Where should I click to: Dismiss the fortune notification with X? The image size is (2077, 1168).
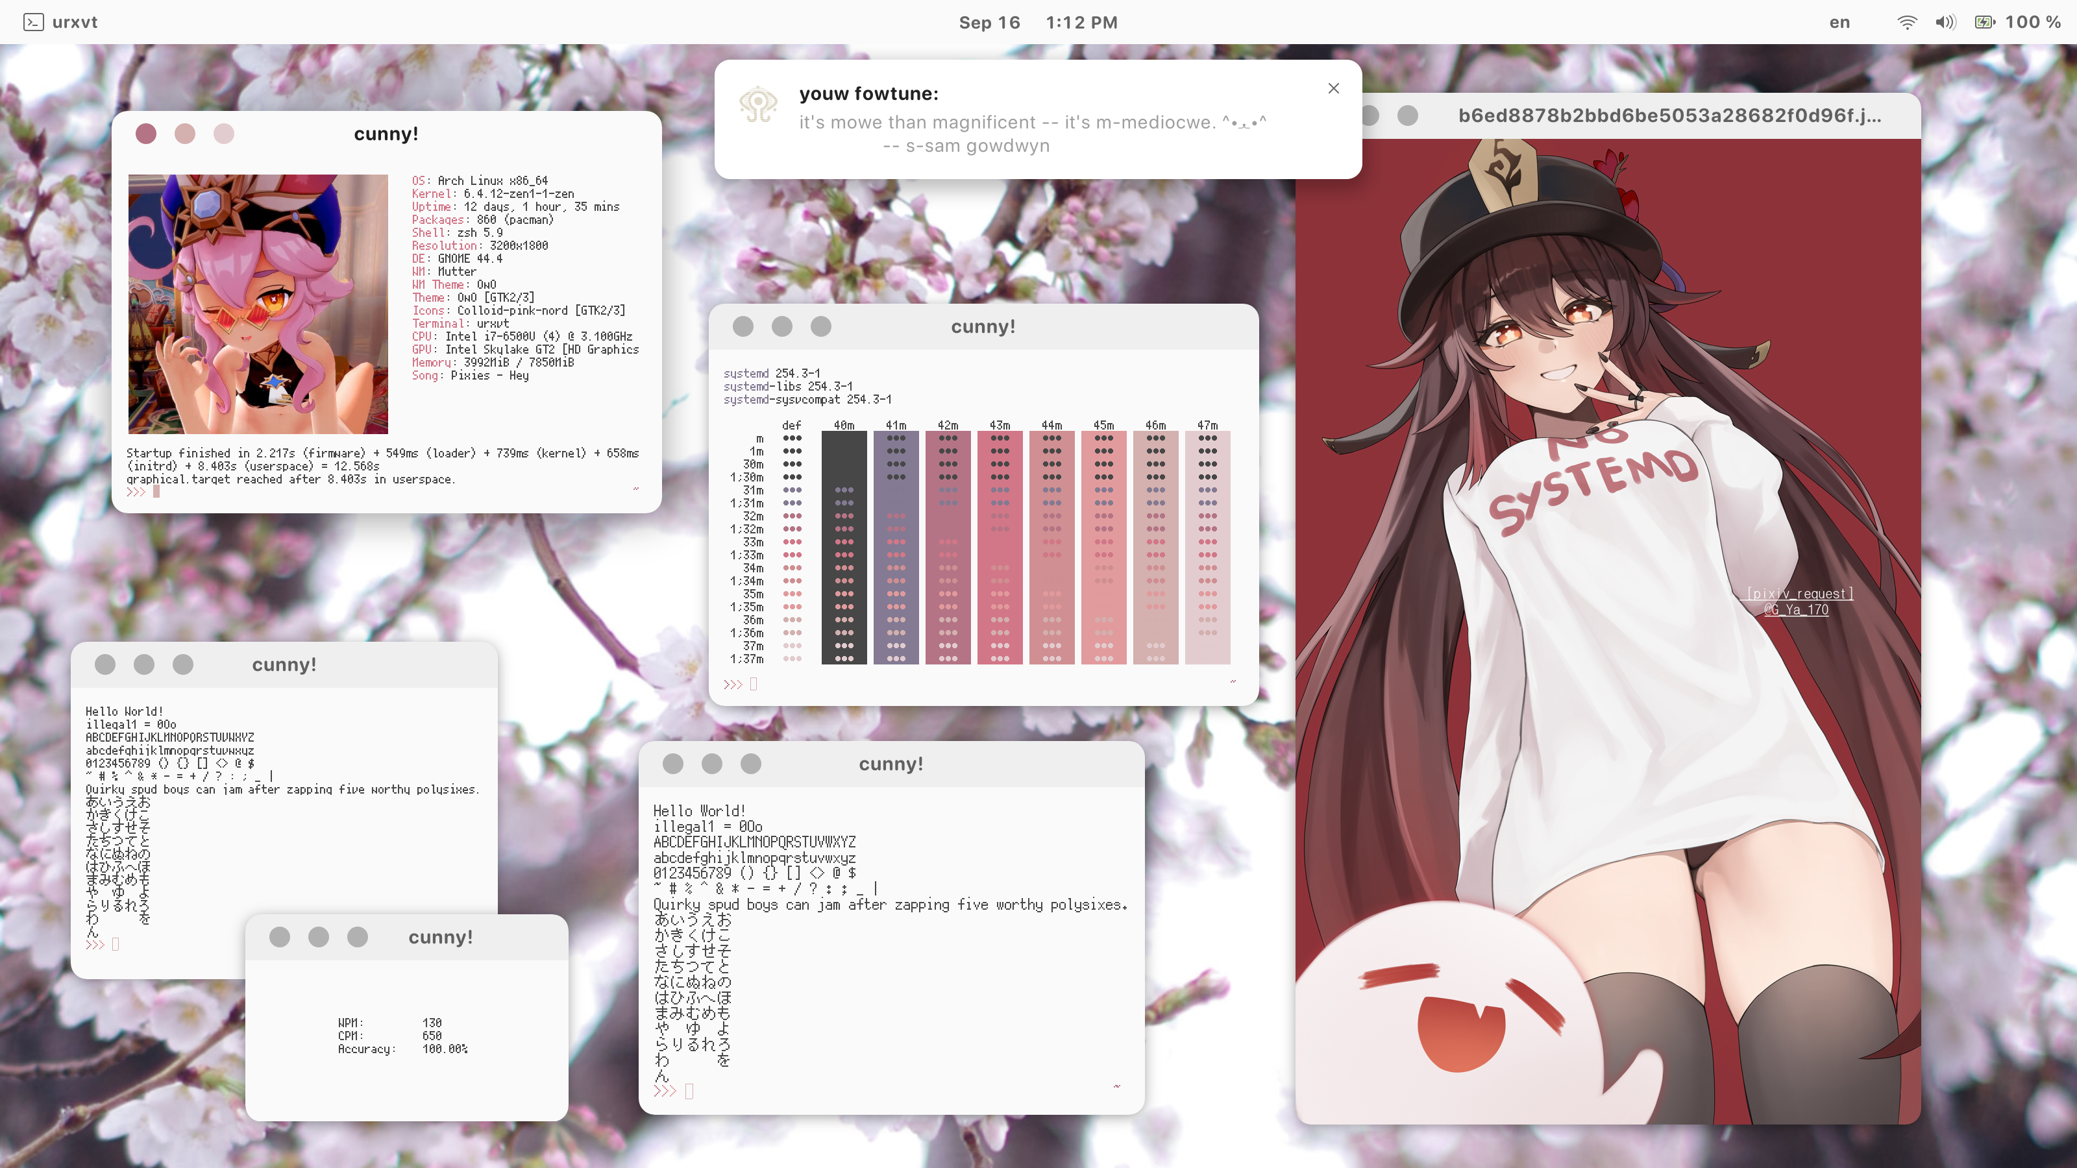(x=1334, y=88)
